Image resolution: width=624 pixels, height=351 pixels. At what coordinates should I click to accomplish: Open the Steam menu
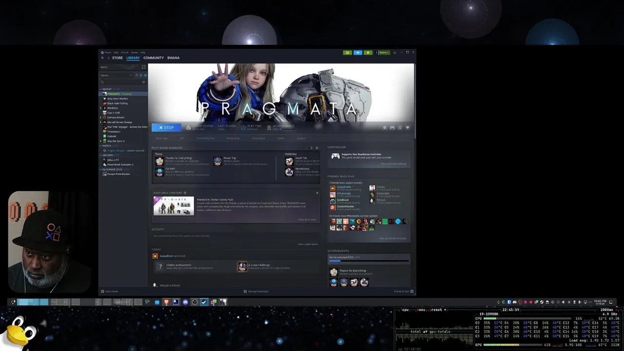pyautogui.click(x=107, y=52)
